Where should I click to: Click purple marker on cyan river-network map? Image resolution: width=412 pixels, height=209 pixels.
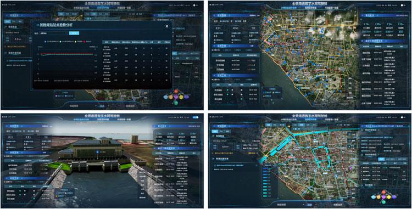click(x=350, y=168)
